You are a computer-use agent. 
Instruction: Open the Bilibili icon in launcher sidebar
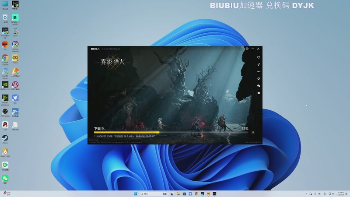click(x=259, y=71)
